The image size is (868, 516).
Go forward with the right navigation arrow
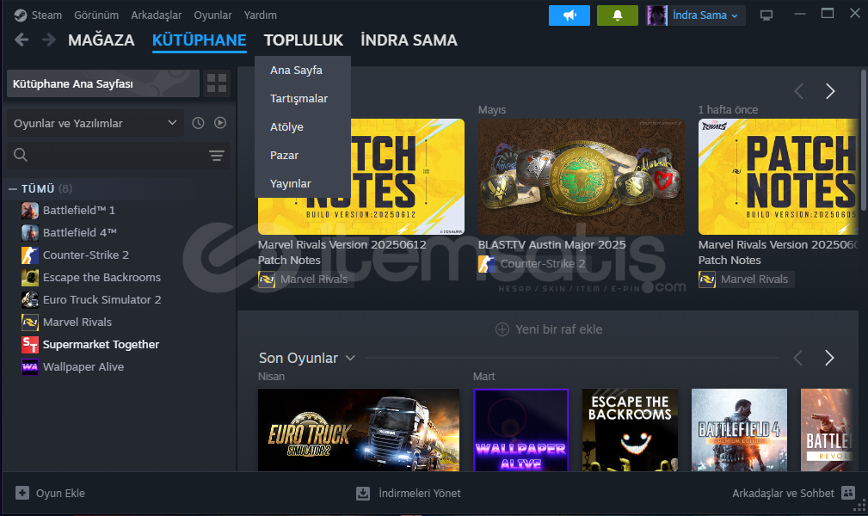tap(49, 40)
